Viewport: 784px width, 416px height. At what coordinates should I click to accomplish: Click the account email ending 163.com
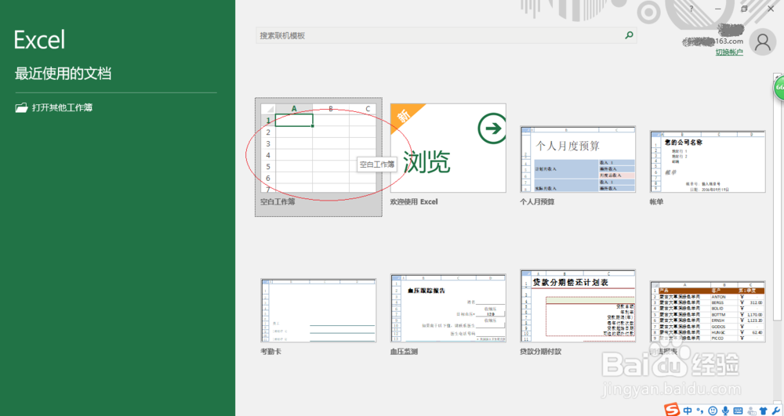click(x=713, y=42)
